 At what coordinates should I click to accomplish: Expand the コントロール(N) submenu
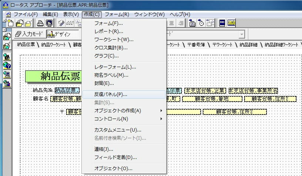[x=161, y=119]
